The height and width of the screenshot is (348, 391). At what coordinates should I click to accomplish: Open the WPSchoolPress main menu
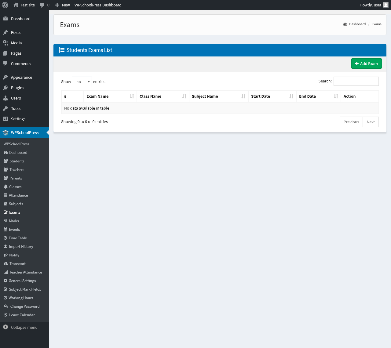24,132
